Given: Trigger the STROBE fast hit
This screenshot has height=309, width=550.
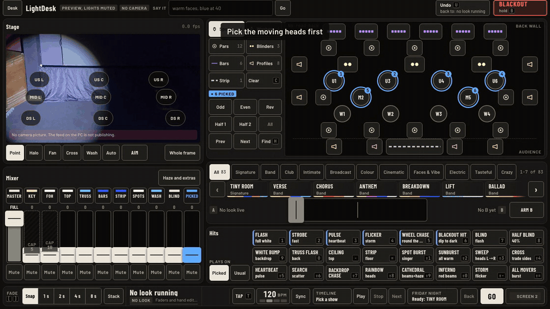Looking at the screenshot, I should click(307, 238).
